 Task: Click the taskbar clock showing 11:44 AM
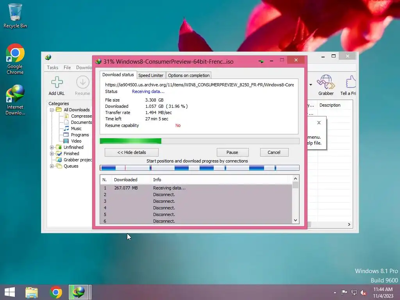383,292
